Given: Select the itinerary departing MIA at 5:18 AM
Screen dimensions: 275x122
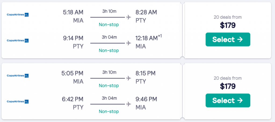Looking at the screenshot, I should pos(228,40).
